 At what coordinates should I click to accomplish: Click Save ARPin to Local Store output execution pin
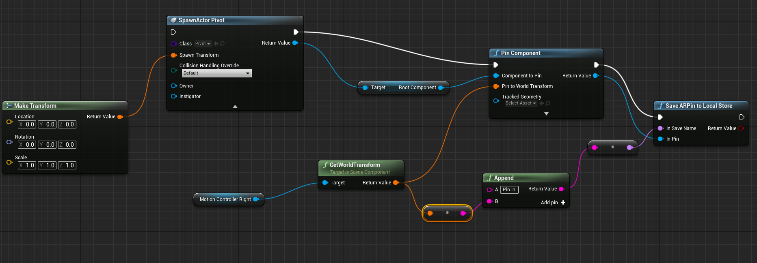point(742,117)
